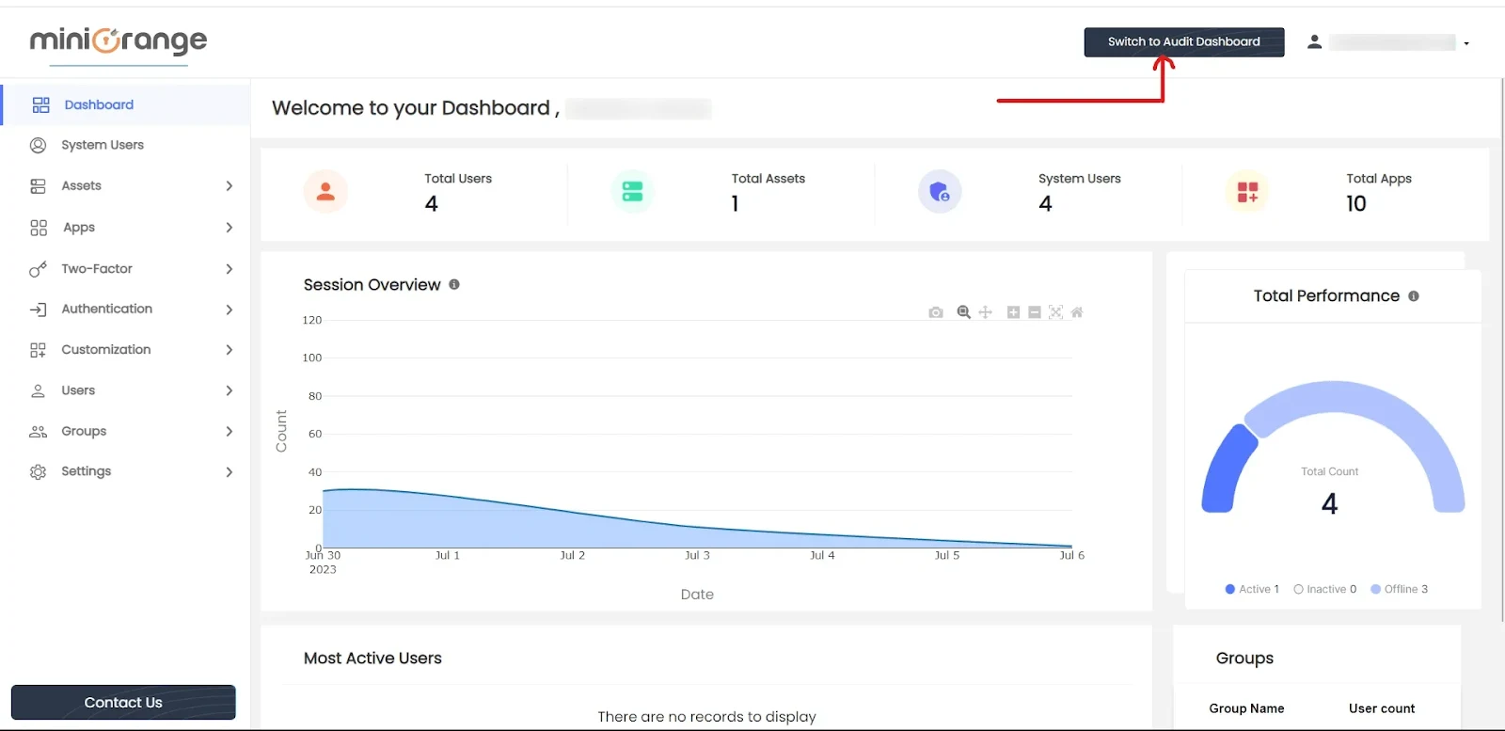This screenshot has height=731, width=1505.
Task: Click the User count column header
Action: coord(1382,708)
